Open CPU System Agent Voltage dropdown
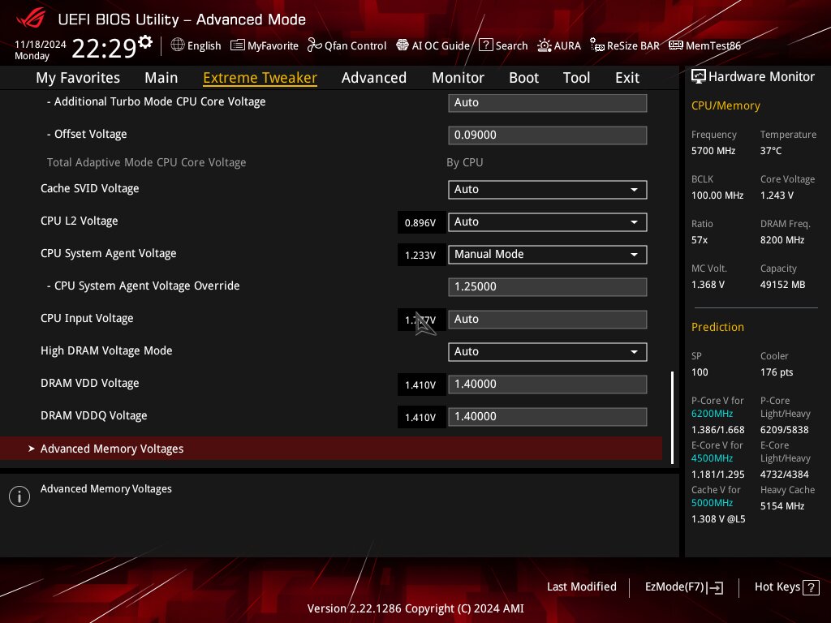The width and height of the screenshot is (831, 623). (x=548, y=254)
